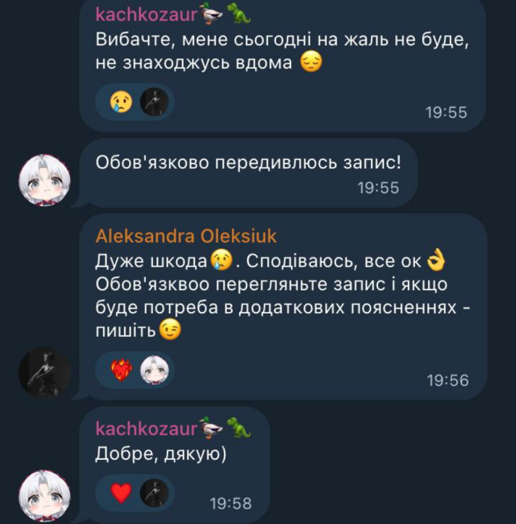Tap the anime reactor avatar beside burning heart
The width and height of the screenshot is (516, 524).
tap(154, 370)
